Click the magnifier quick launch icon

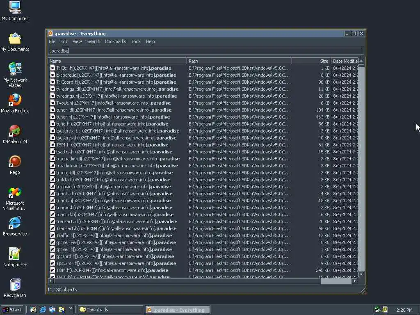coord(62,310)
